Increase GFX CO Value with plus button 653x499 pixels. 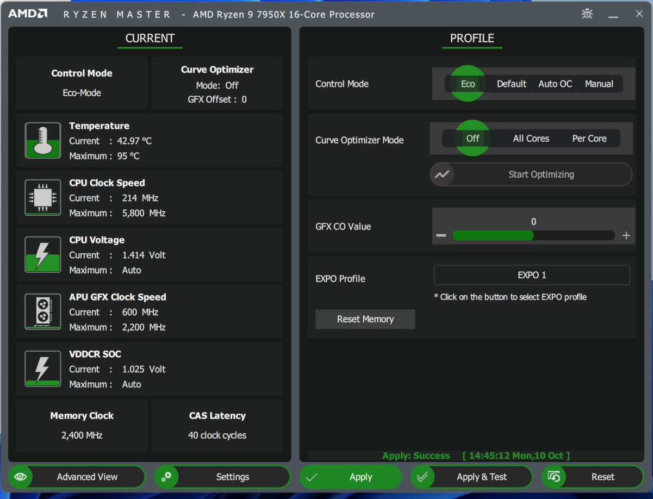pos(626,235)
